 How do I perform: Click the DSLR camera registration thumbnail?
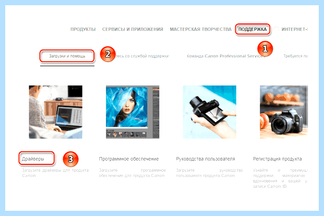284,112
